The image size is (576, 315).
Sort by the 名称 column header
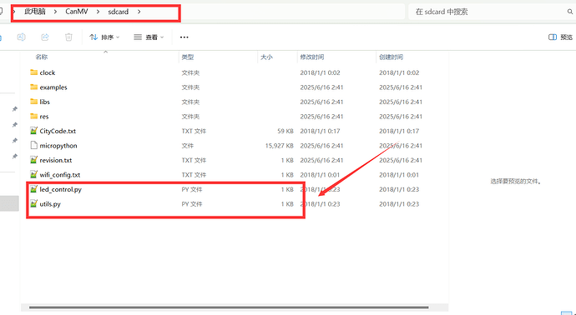pos(42,57)
